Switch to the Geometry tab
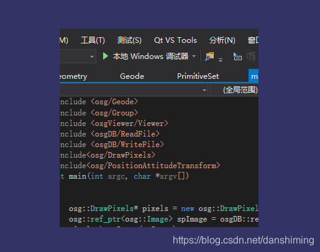 click(73, 76)
